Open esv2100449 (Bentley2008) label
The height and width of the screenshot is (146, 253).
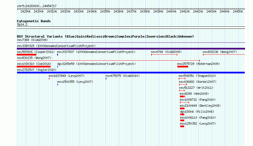coord(200,106)
